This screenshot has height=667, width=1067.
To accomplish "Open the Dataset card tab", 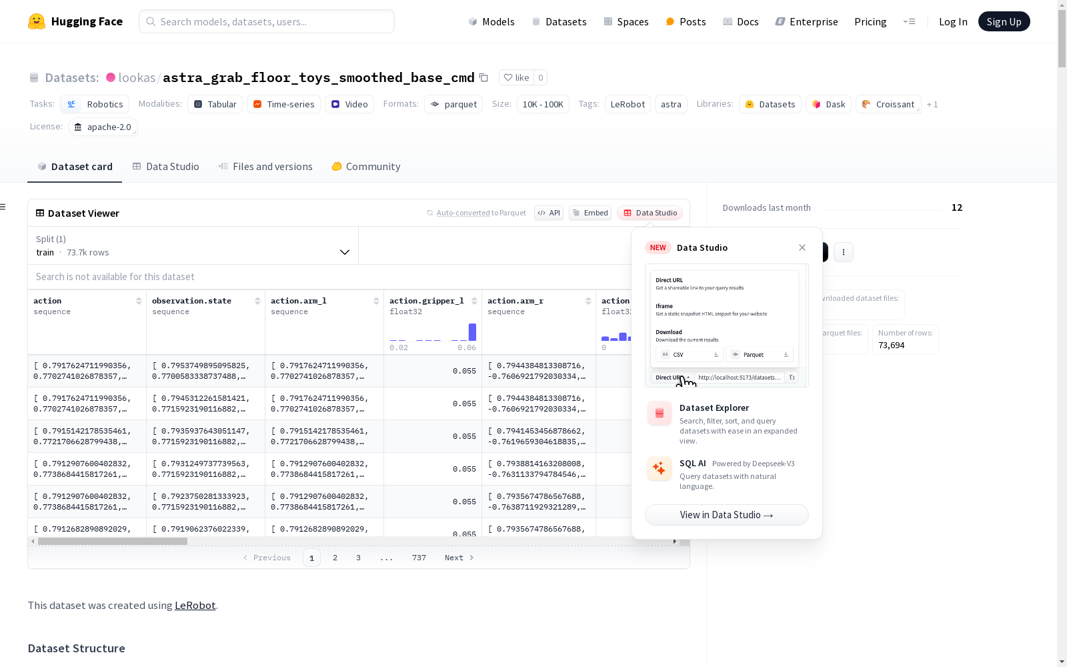I will click(75, 167).
